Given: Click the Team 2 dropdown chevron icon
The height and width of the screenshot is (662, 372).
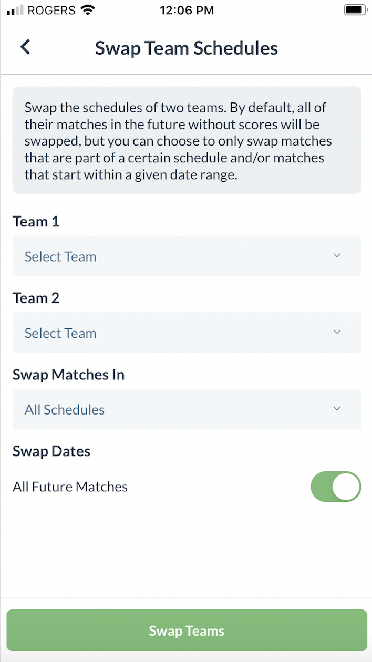Looking at the screenshot, I should point(337,332).
